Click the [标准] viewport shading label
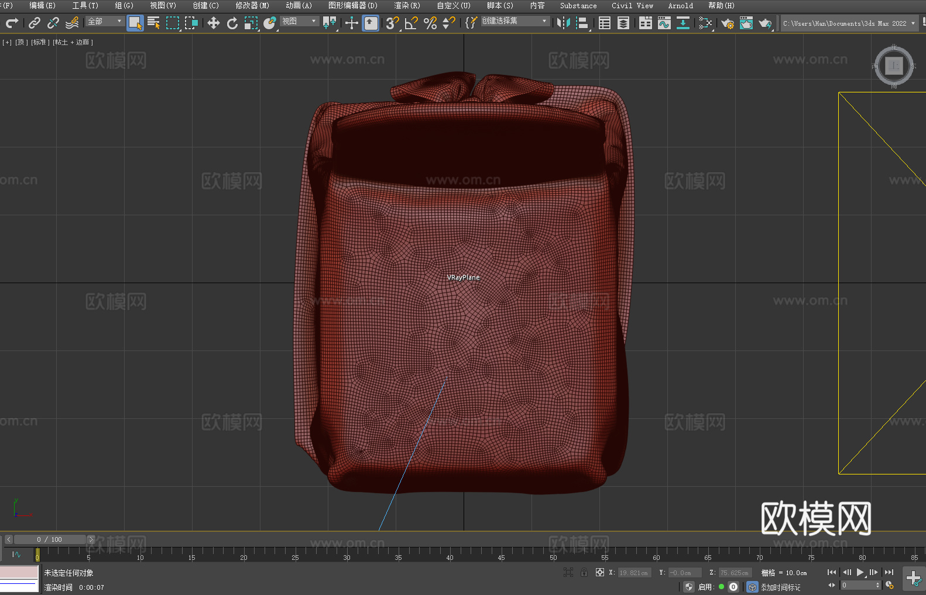Screen dimensions: 926x595 pyautogui.click(x=40, y=42)
